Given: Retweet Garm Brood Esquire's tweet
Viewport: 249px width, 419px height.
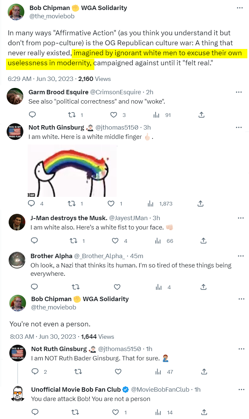Looking at the screenshot, I should coord(72,115).
